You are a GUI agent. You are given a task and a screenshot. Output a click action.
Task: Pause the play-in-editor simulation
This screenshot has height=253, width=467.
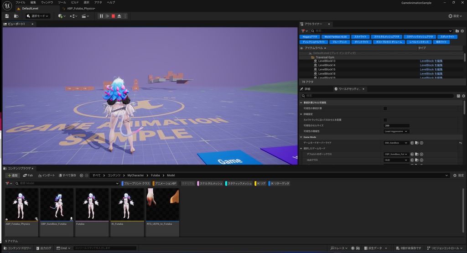(x=101, y=16)
